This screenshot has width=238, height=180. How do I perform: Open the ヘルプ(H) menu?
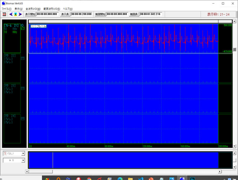point(68,9)
